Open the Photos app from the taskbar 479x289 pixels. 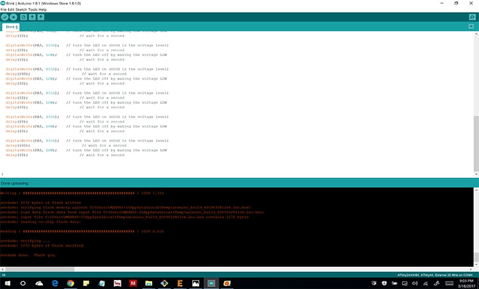pyautogui.click(x=196, y=283)
